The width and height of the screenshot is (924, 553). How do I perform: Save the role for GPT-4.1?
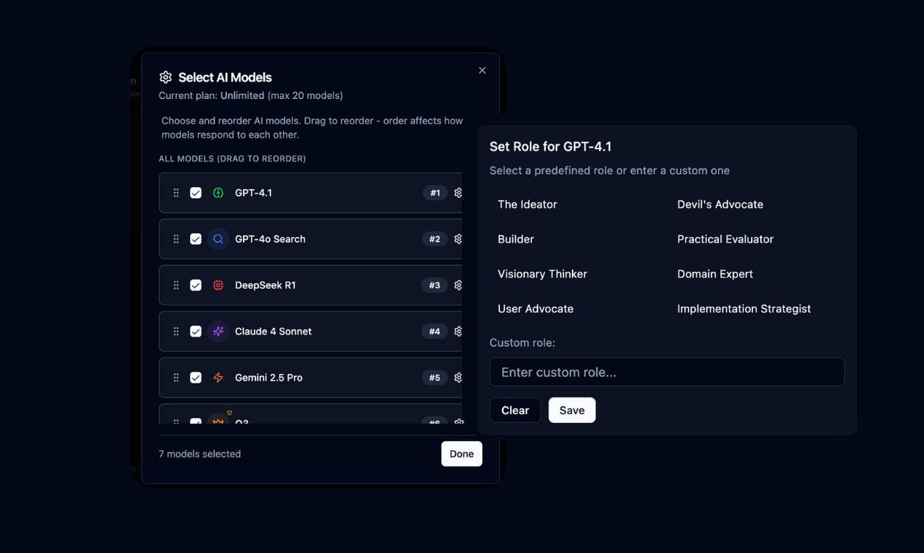(572, 410)
